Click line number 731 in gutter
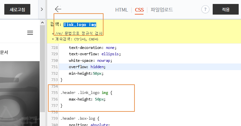The image size is (241, 126). tap(55, 67)
